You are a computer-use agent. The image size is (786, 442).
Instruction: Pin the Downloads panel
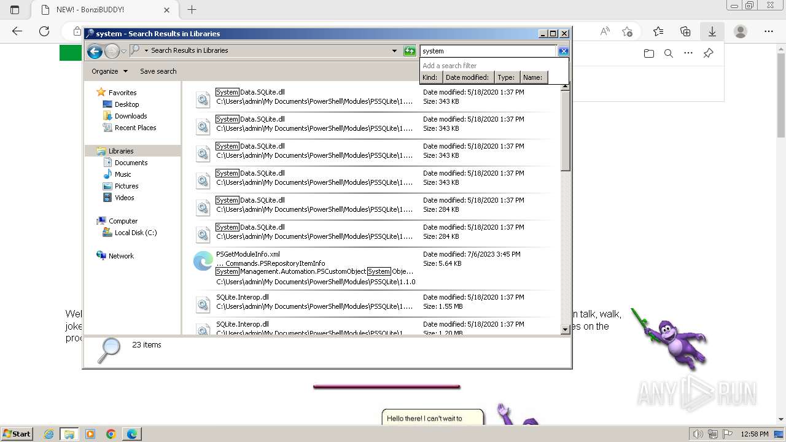708,53
